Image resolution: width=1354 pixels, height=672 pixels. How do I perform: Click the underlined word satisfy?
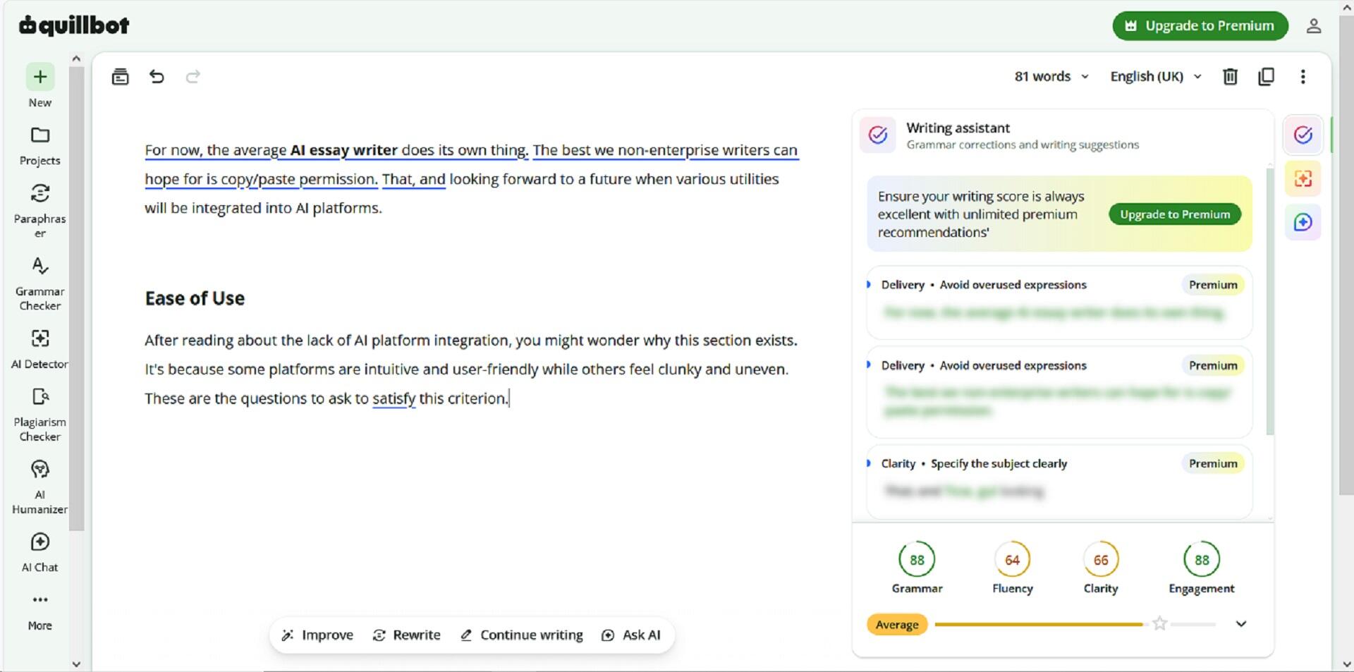click(394, 398)
